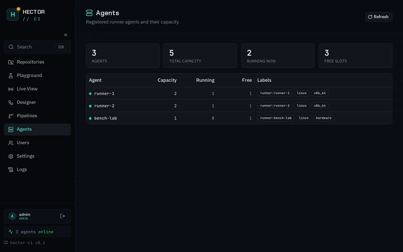Click the Settings gear icon
The image size is (403, 252).
tap(11, 156)
